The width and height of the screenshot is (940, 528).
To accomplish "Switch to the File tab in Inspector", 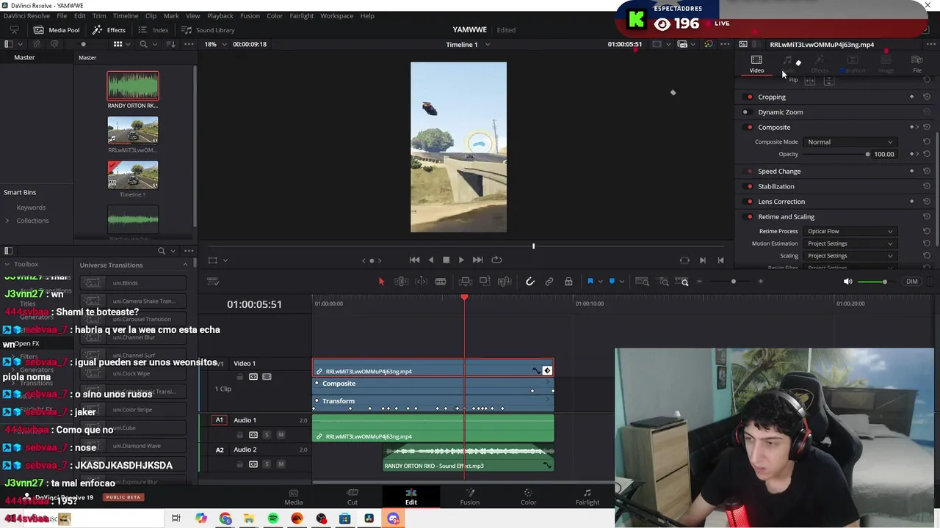I will 917,65.
